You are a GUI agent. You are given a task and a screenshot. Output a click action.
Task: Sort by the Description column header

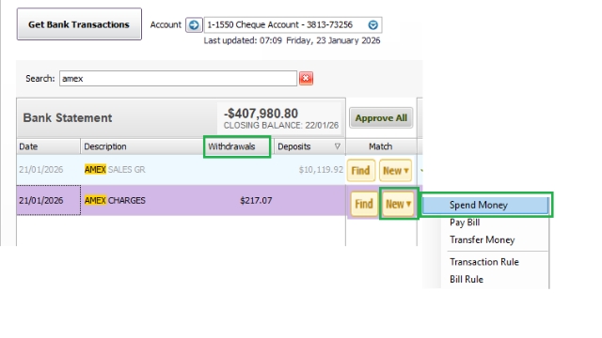point(142,146)
